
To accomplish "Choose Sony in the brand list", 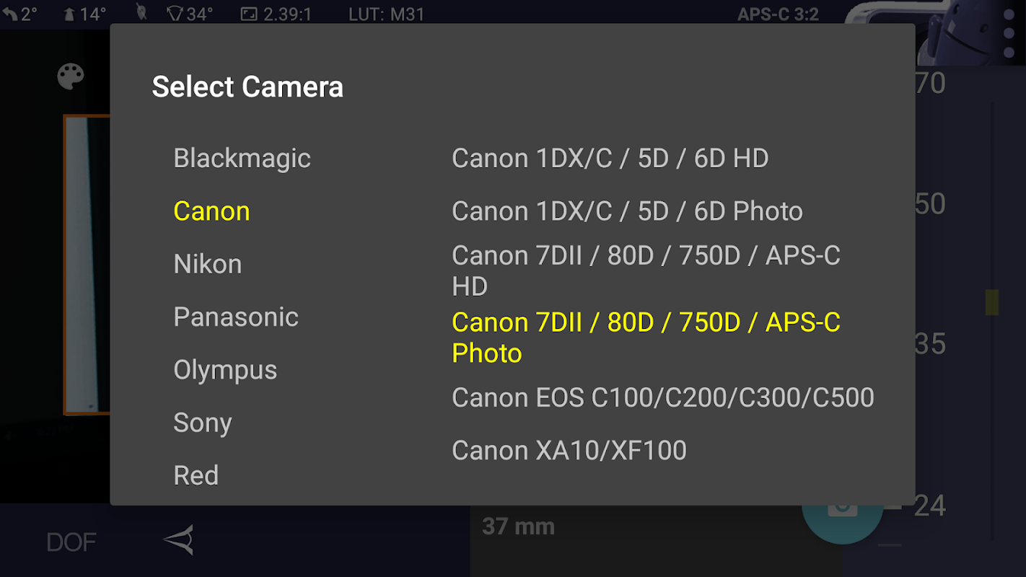I will pyautogui.click(x=203, y=423).
